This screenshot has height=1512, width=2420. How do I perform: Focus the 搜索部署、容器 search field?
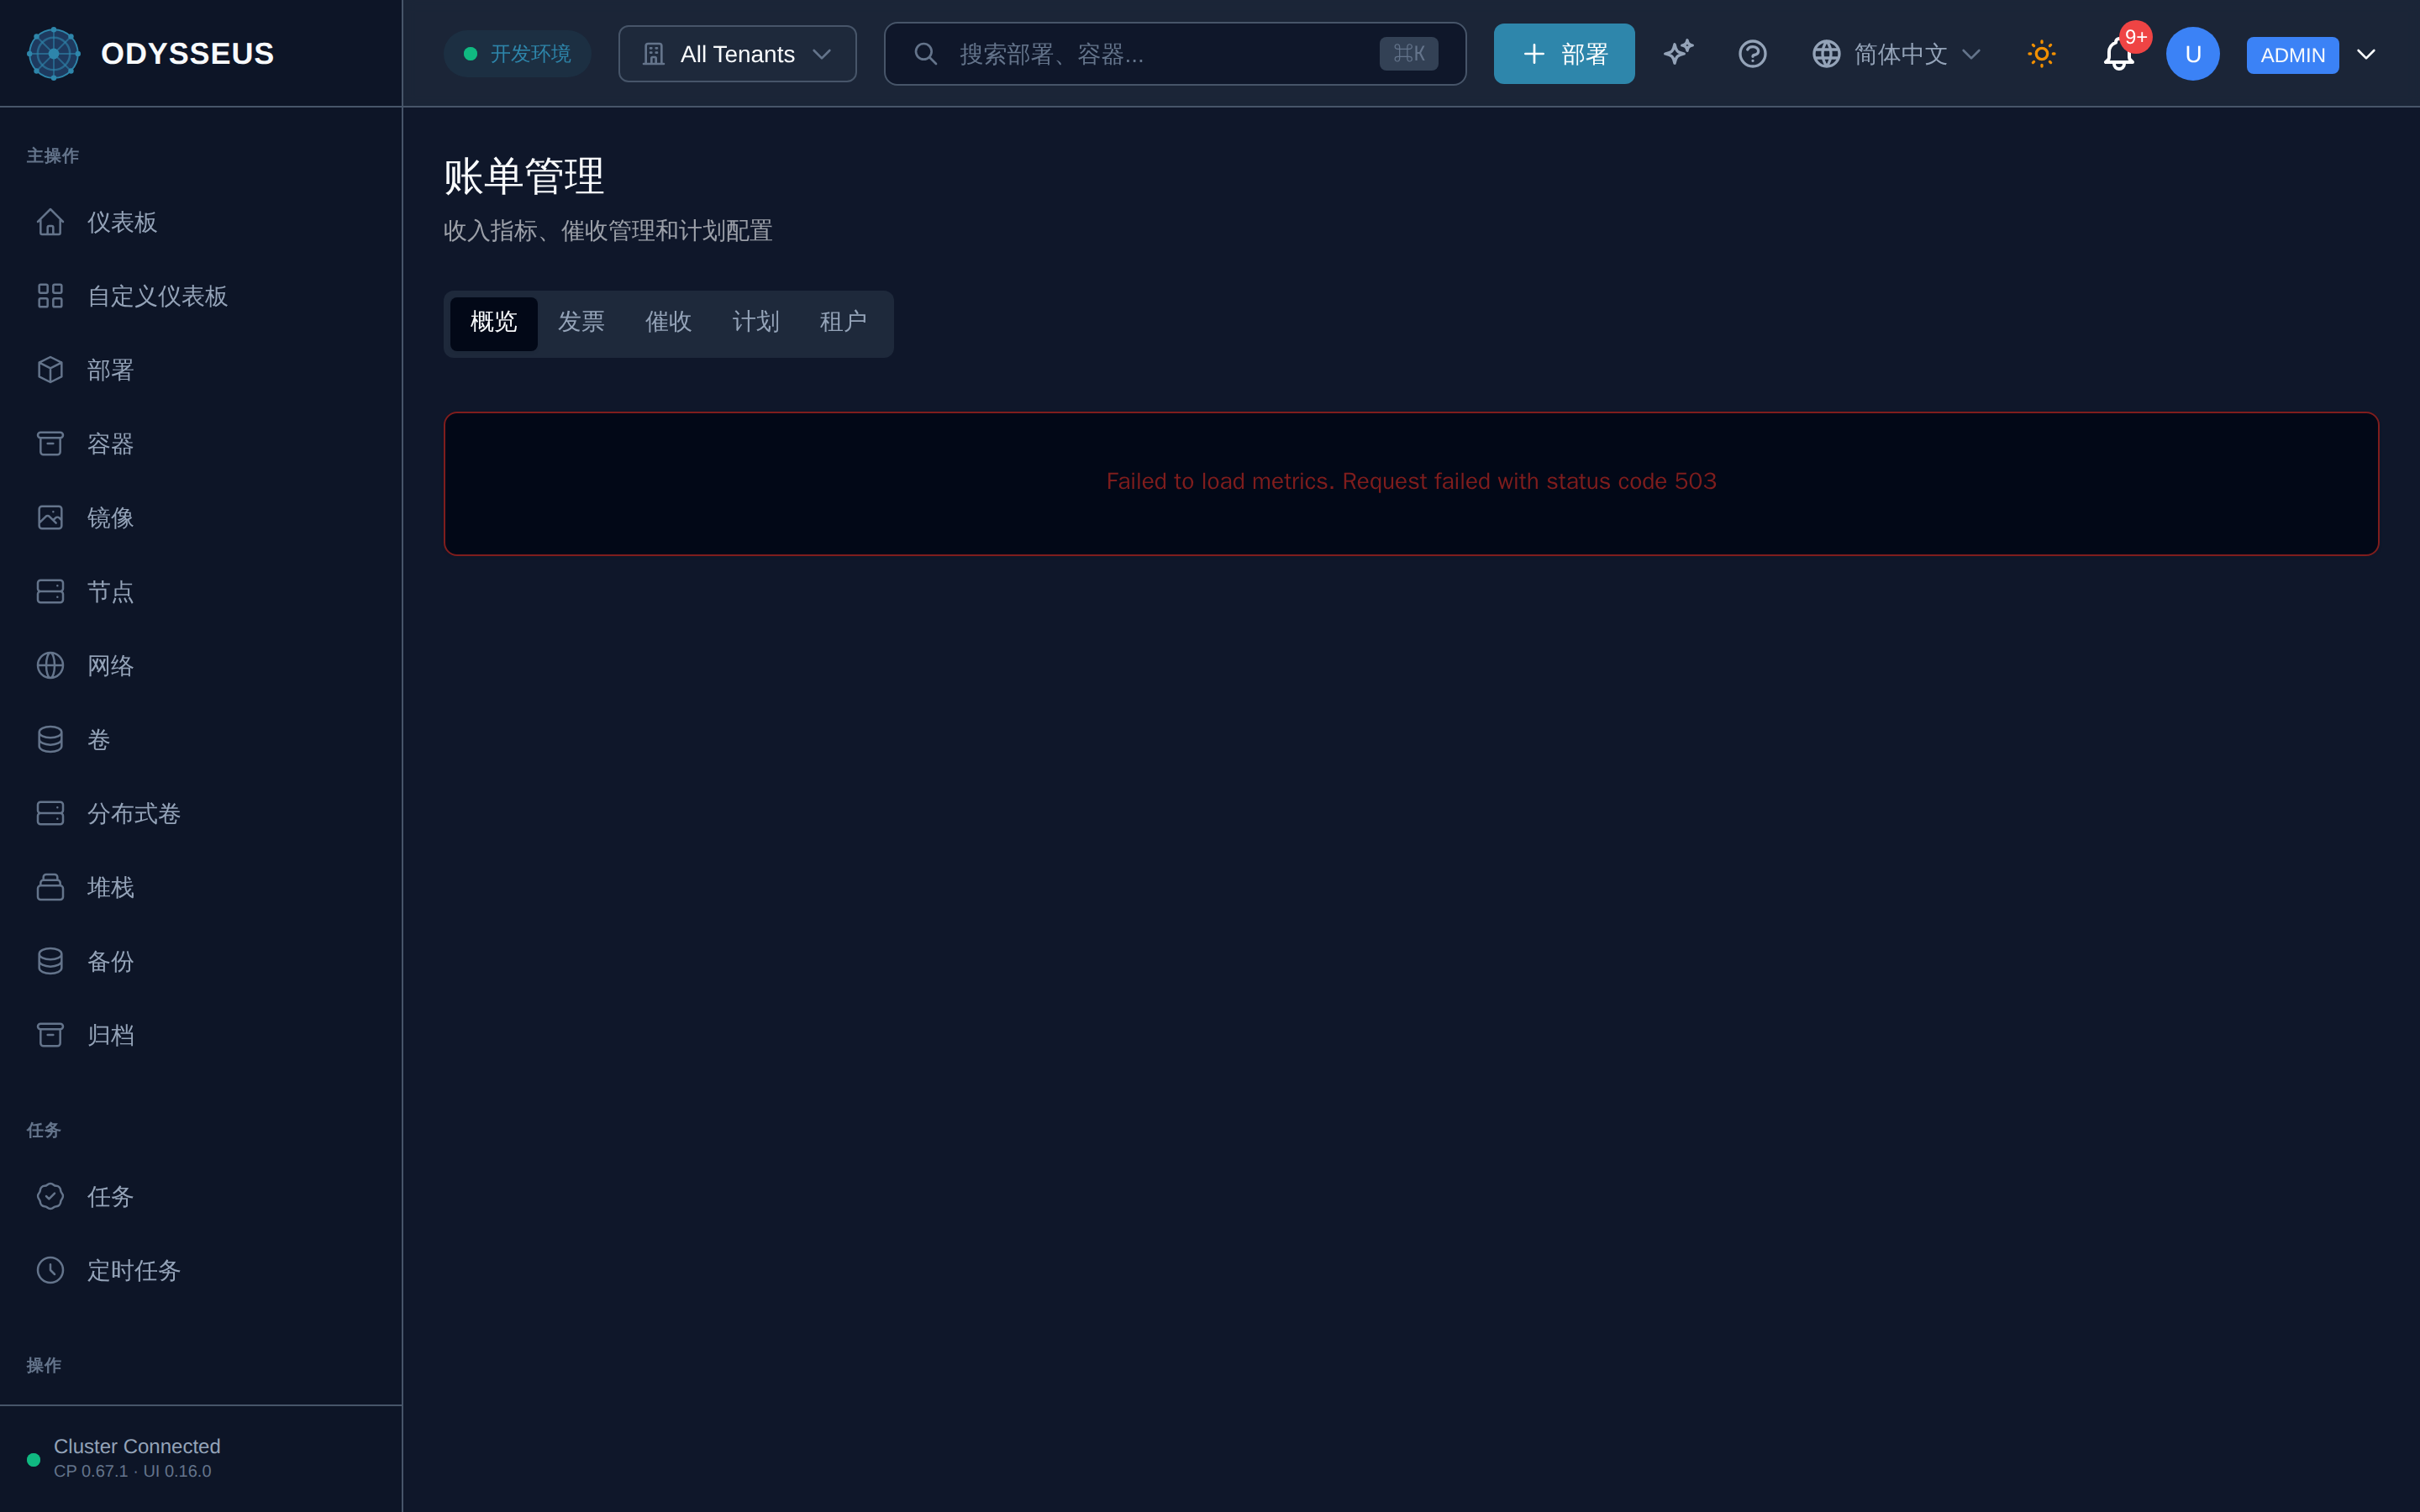tap(1175, 54)
